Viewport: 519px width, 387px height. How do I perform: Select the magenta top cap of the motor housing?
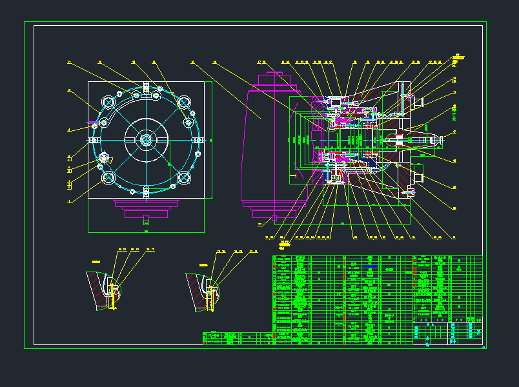tap(276, 80)
